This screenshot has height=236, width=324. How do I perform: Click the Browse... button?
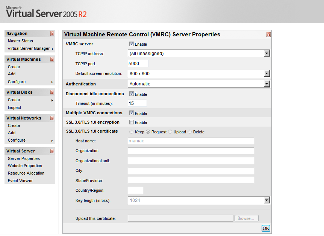coord(246,218)
